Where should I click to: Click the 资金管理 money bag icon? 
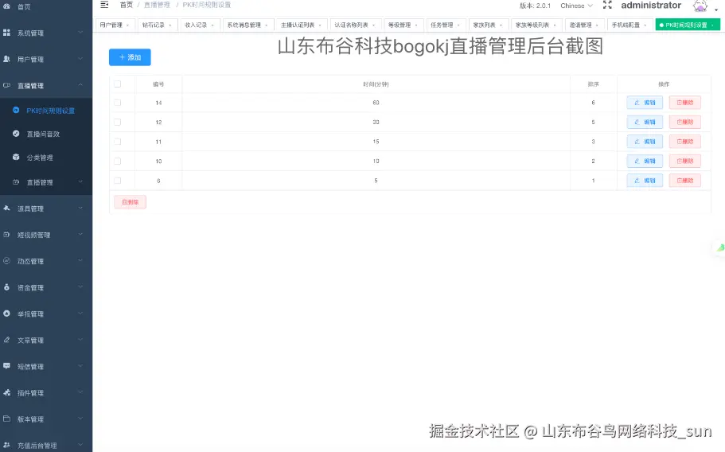click(x=6, y=287)
